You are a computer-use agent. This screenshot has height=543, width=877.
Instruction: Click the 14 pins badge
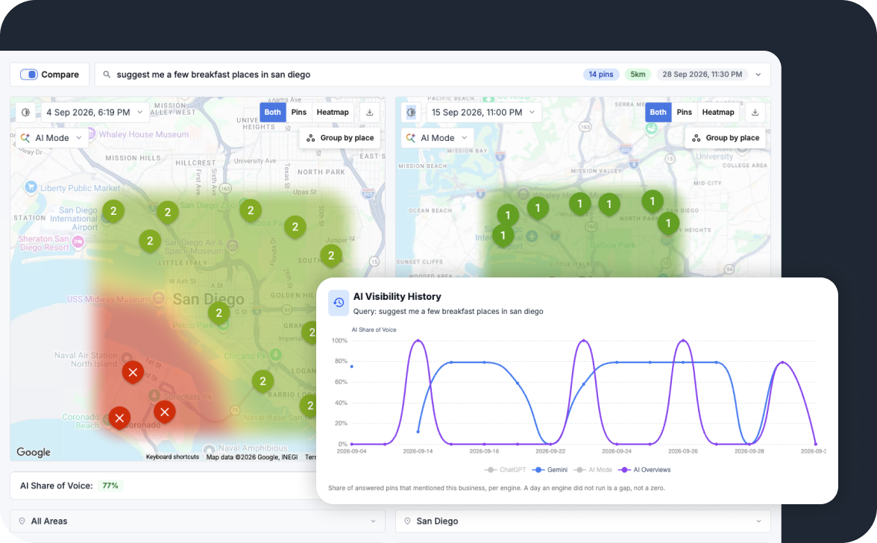601,75
